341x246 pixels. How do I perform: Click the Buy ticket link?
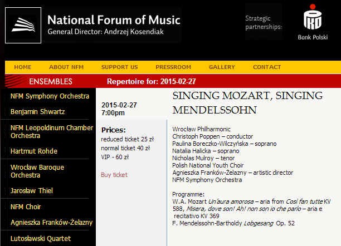114,175
